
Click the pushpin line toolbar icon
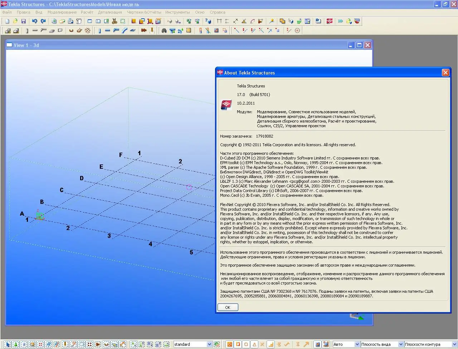(x=271, y=21)
